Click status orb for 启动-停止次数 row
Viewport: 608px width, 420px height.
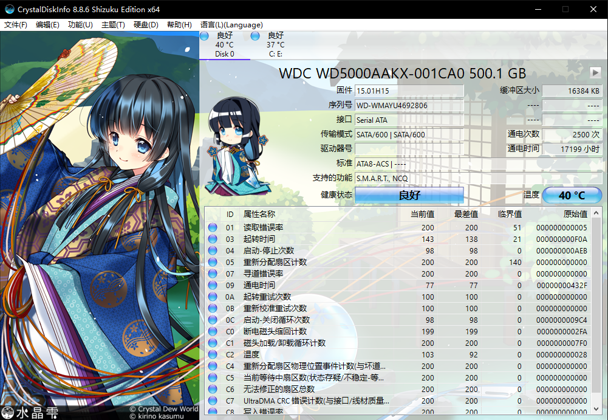coord(213,251)
